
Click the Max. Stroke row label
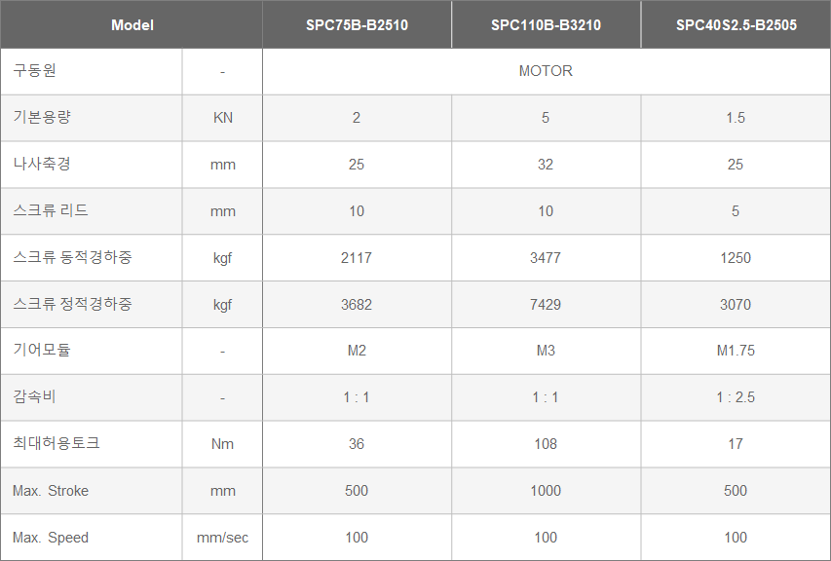click(51, 491)
